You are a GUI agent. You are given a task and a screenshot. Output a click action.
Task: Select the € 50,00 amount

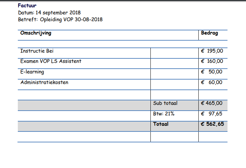212,72
